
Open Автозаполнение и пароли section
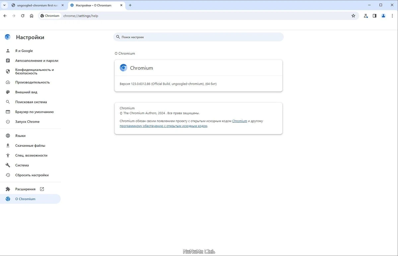[x=30, y=61]
